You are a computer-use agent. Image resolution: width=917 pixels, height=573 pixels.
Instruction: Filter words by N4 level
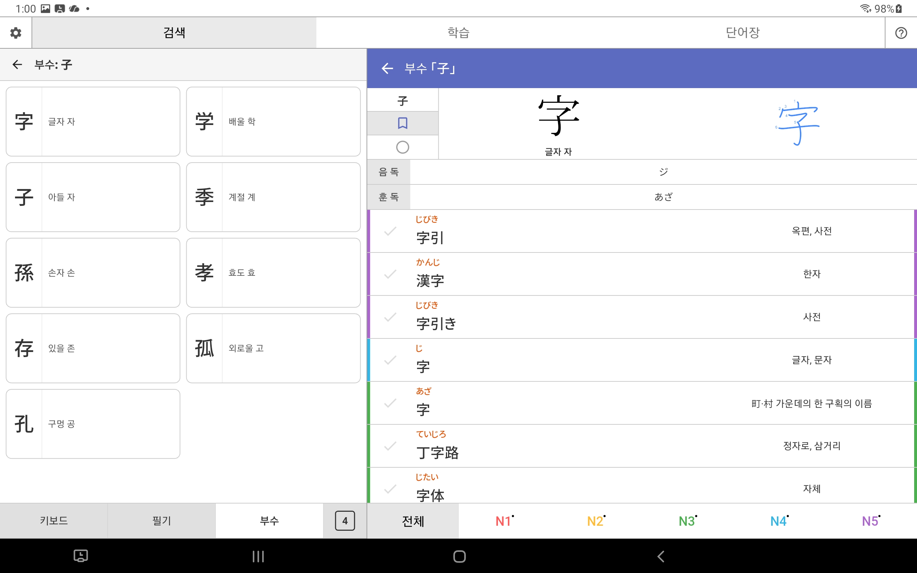pos(779,521)
